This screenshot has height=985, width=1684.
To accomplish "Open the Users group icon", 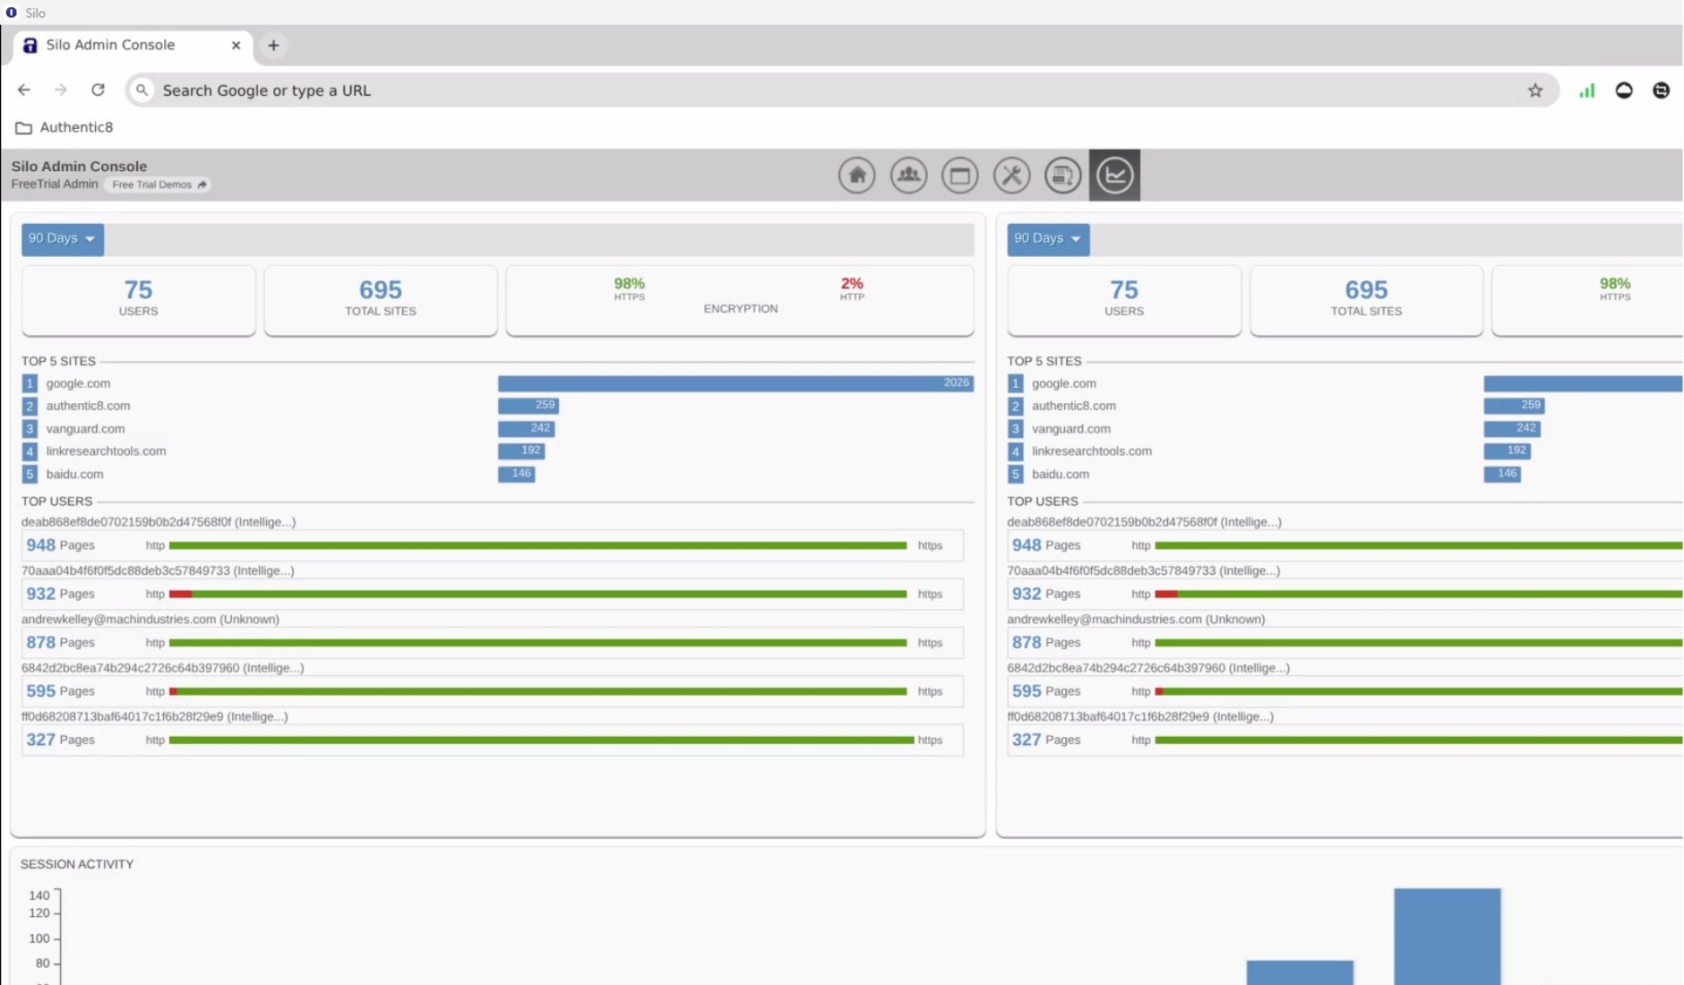I will [x=908, y=175].
